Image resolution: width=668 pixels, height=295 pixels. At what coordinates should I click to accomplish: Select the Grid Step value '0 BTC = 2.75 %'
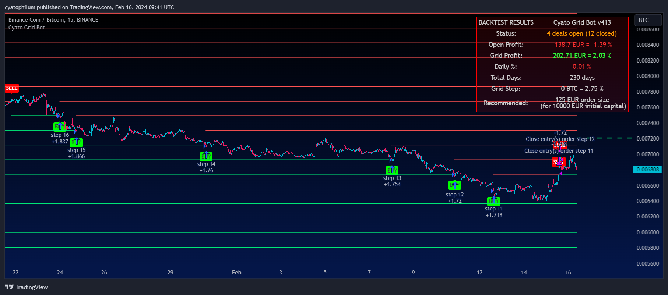[582, 89]
